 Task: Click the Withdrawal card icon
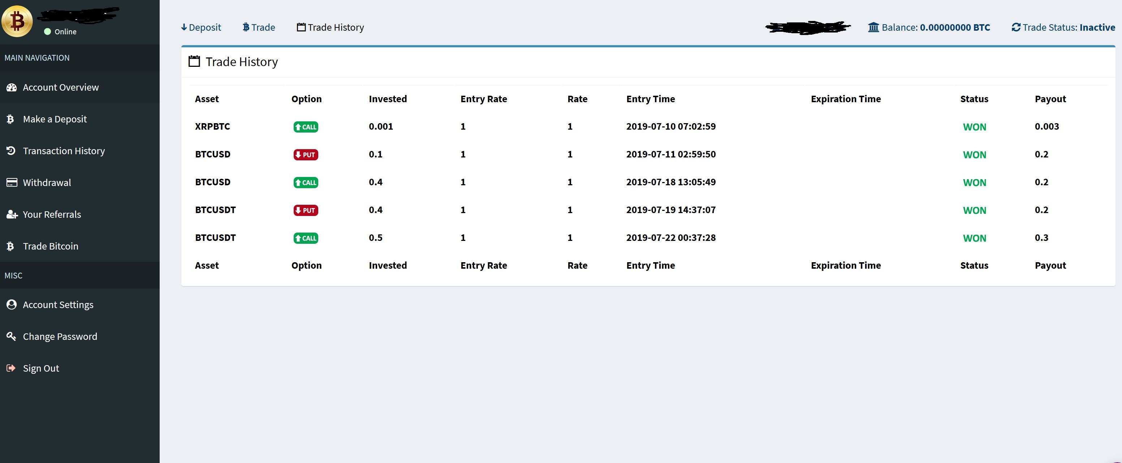point(11,182)
